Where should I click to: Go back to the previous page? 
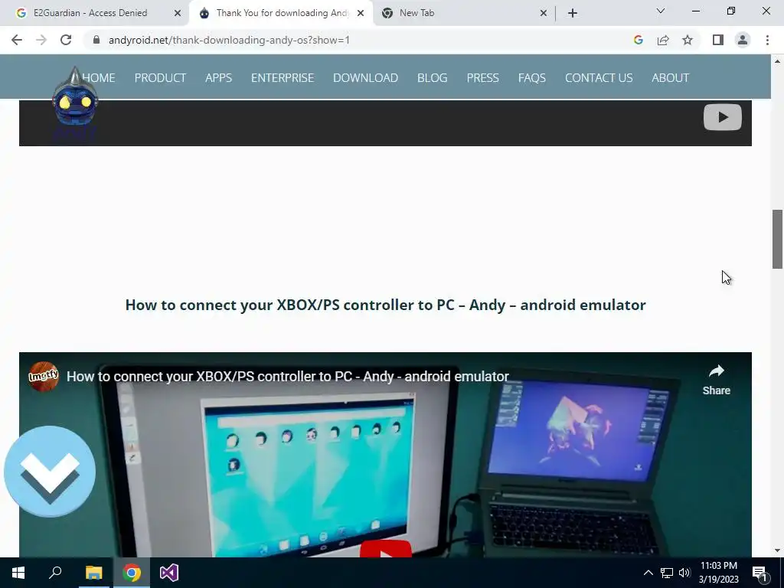17,40
